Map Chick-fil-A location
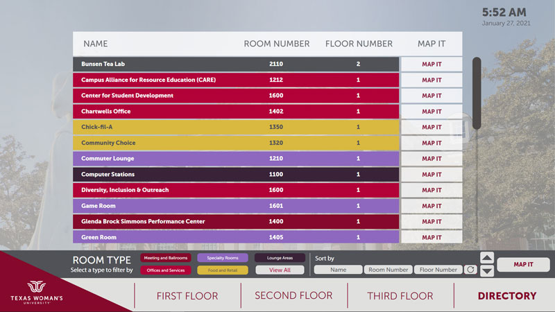Image resolution: width=555 pixels, height=312 pixels. (x=432, y=128)
